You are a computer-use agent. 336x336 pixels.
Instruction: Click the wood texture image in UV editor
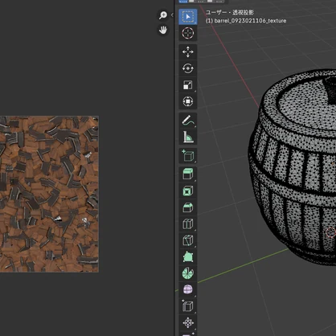point(49,194)
